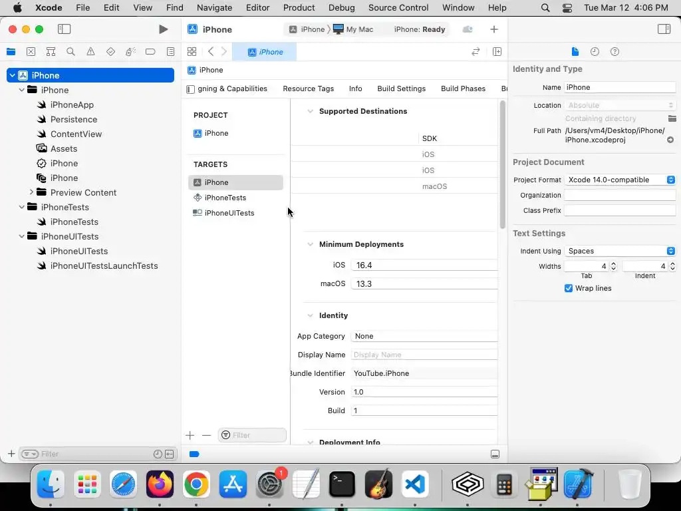Select My Mac run destination
The image size is (681, 511).
click(353, 29)
